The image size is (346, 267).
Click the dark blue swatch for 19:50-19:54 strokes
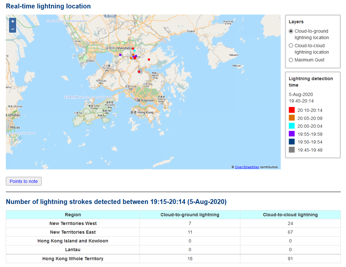pos(291,142)
